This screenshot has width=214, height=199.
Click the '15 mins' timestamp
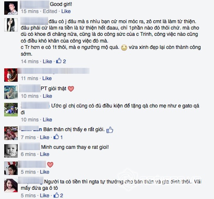click(30, 11)
